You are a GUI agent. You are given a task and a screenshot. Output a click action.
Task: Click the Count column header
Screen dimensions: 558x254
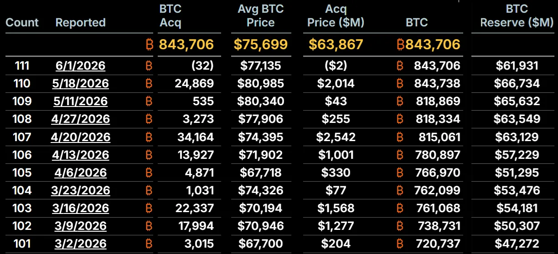pos(22,23)
